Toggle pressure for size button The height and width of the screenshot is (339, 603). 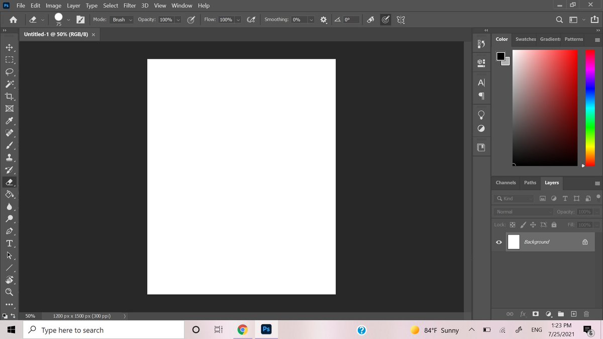click(x=385, y=20)
